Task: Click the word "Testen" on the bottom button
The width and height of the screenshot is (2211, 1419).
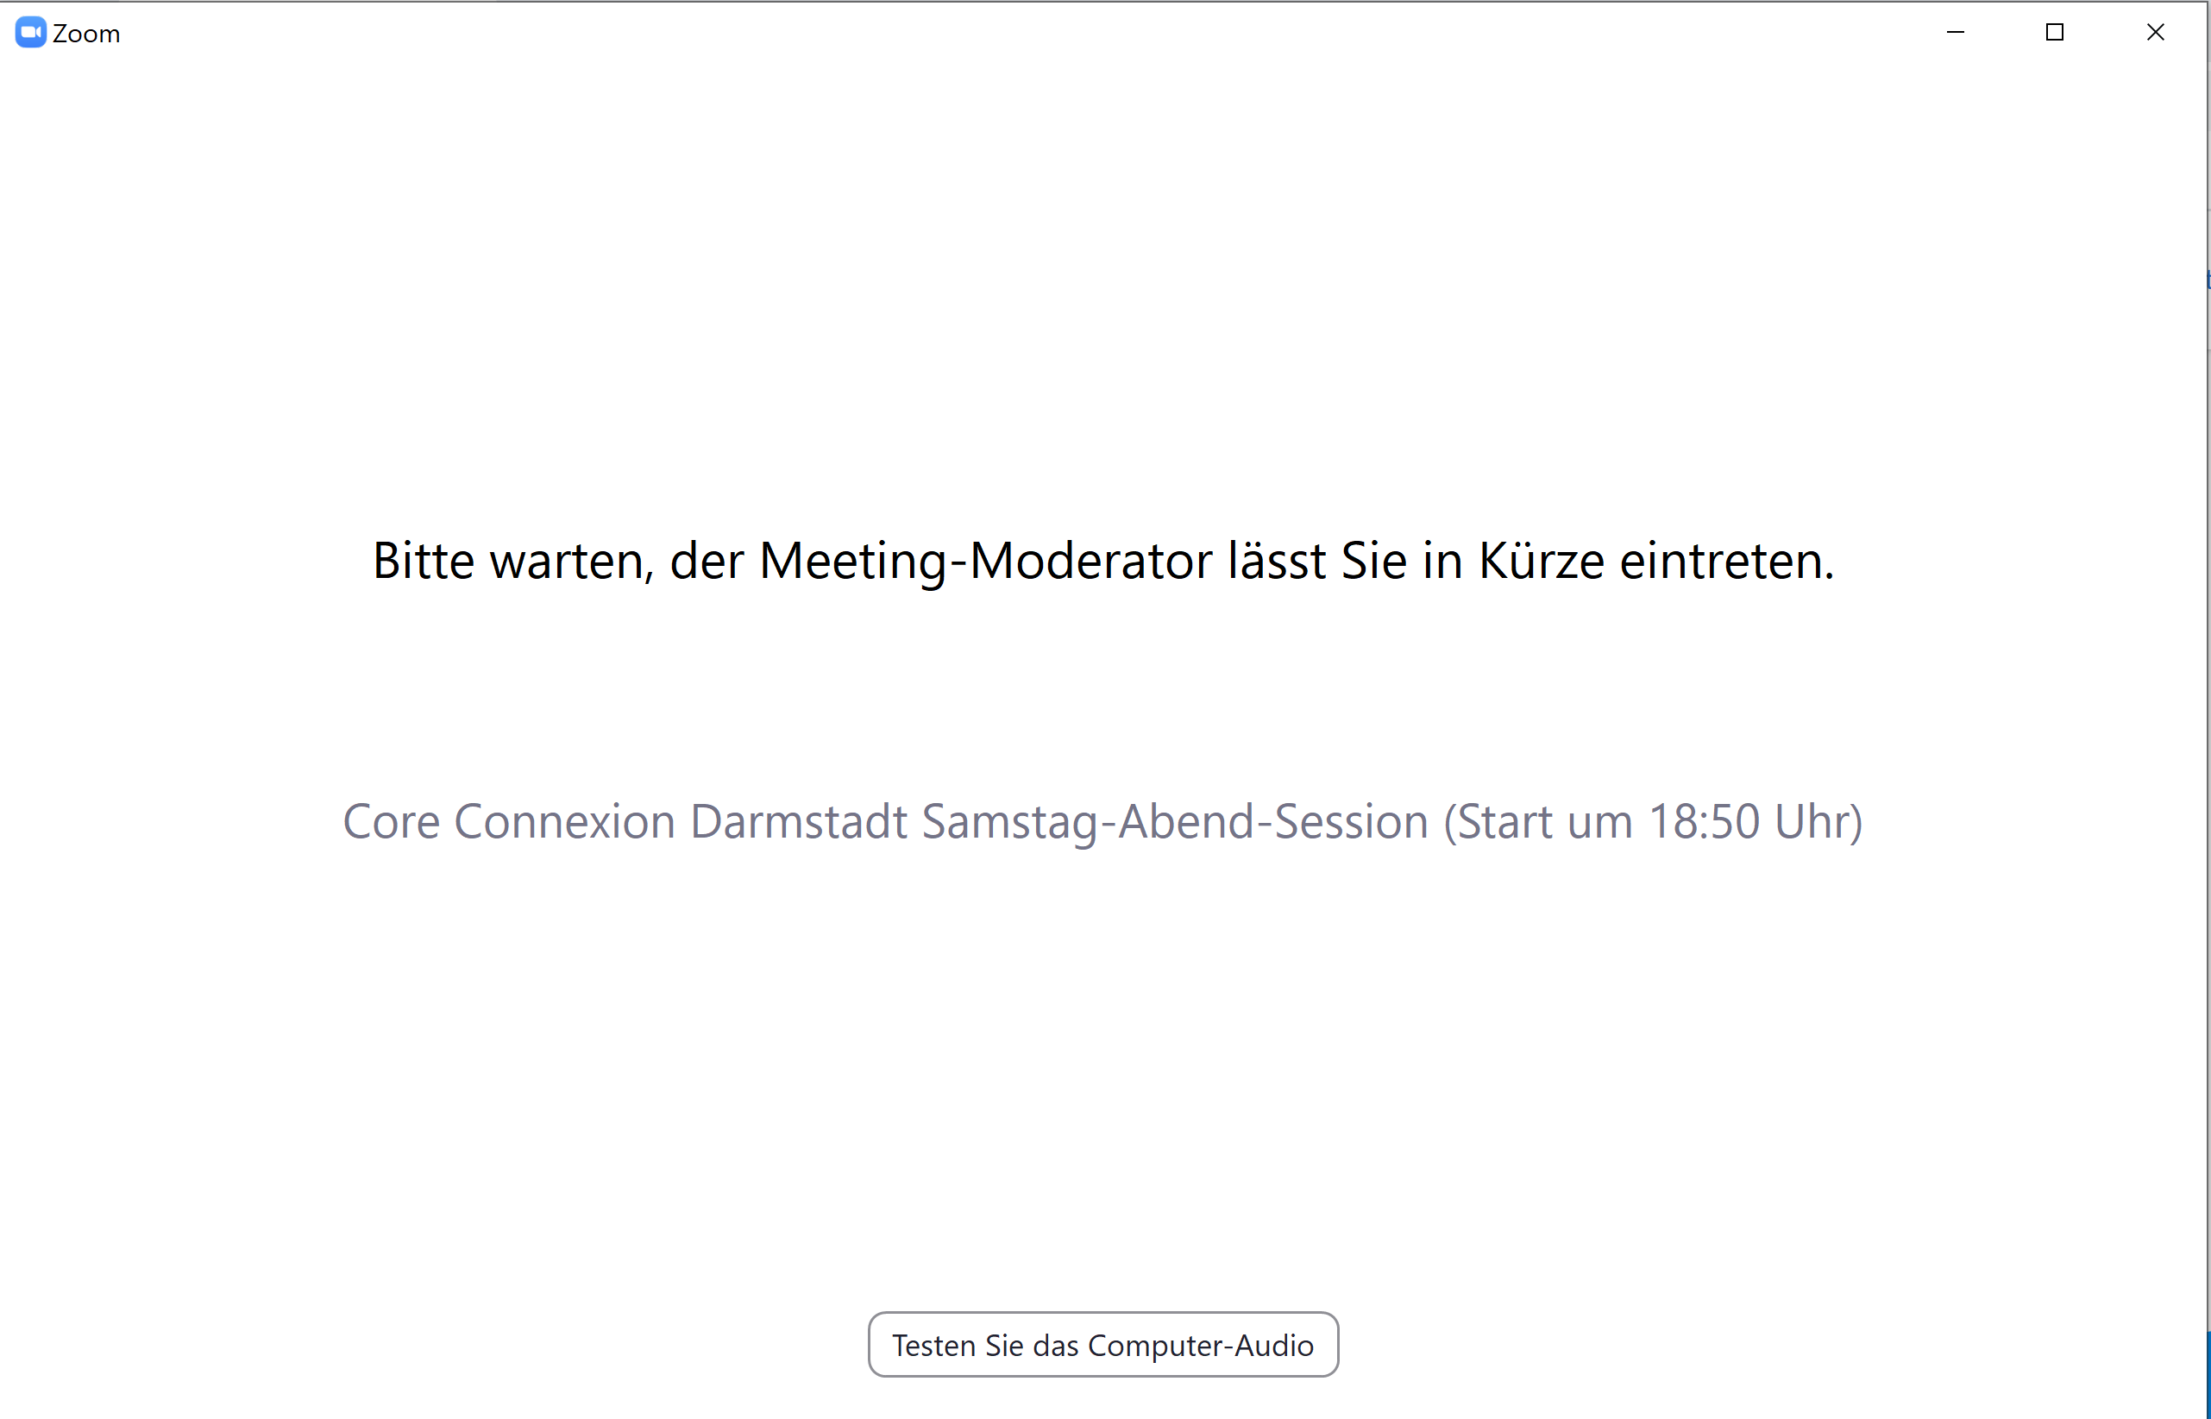Action: 933,1346
